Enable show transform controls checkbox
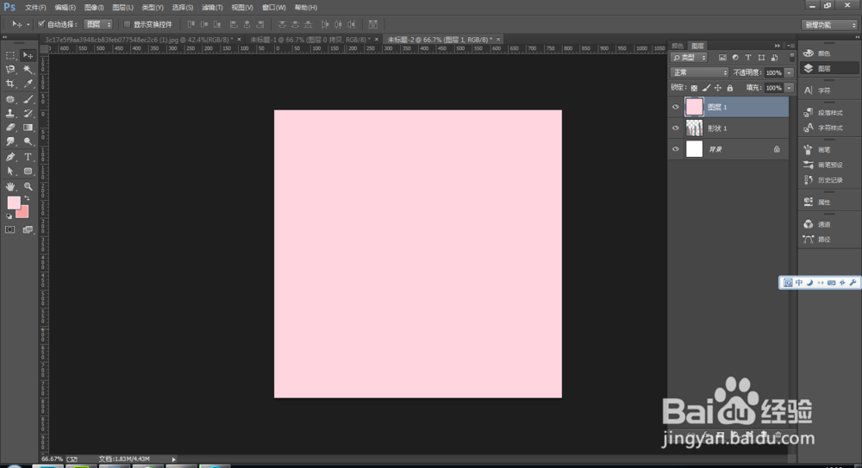Image resolution: width=862 pixels, height=468 pixels. 127,24
